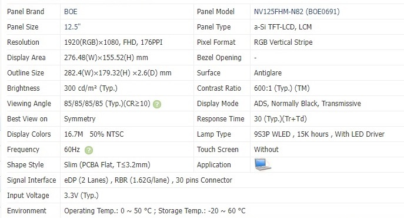Select the RGB Vertical Stripe pixel format
Viewport: 404px width, 218px height.
click(x=283, y=42)
